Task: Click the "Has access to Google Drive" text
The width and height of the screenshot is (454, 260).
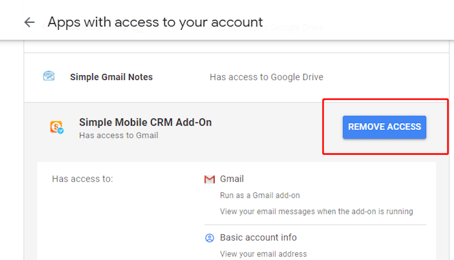Action: click(x=266, y=77)
